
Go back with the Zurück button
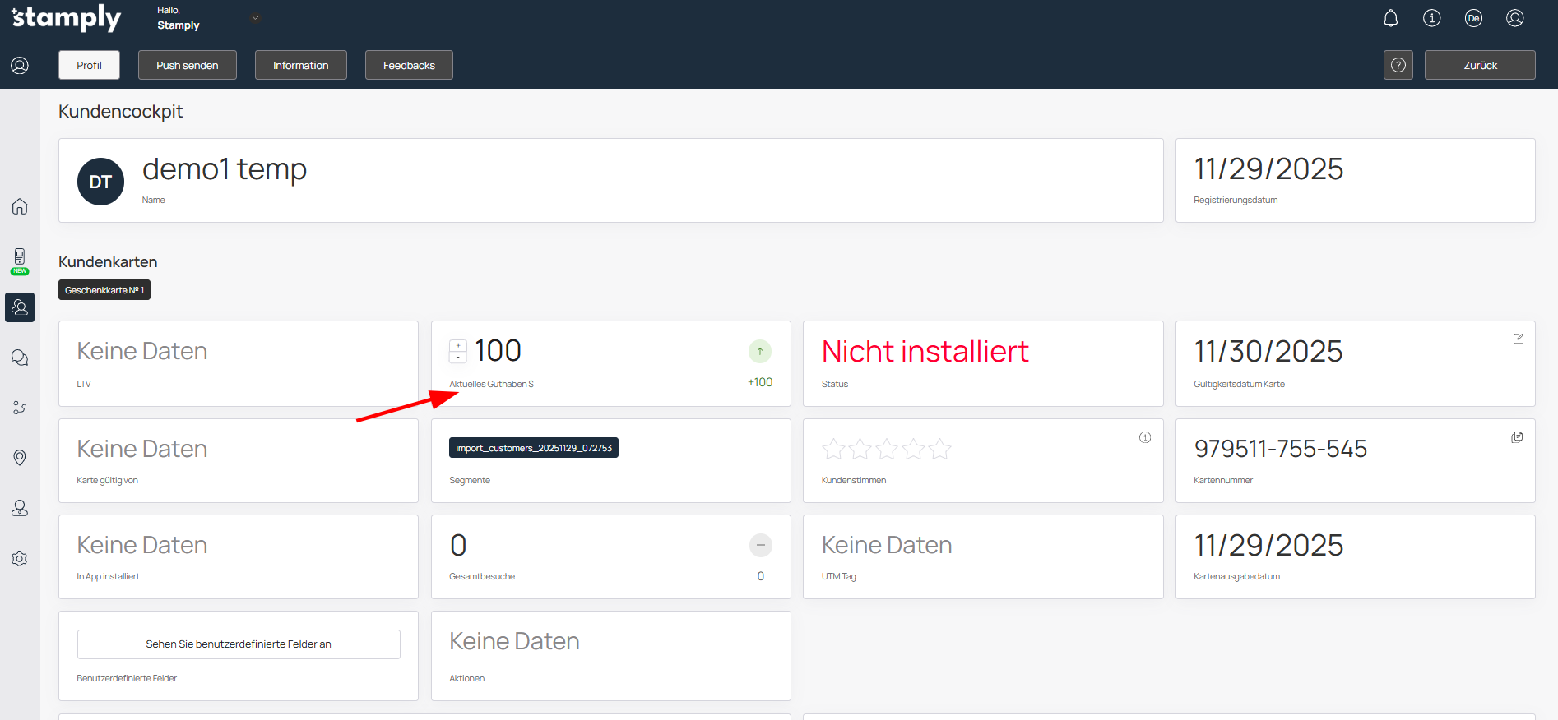1479,65
